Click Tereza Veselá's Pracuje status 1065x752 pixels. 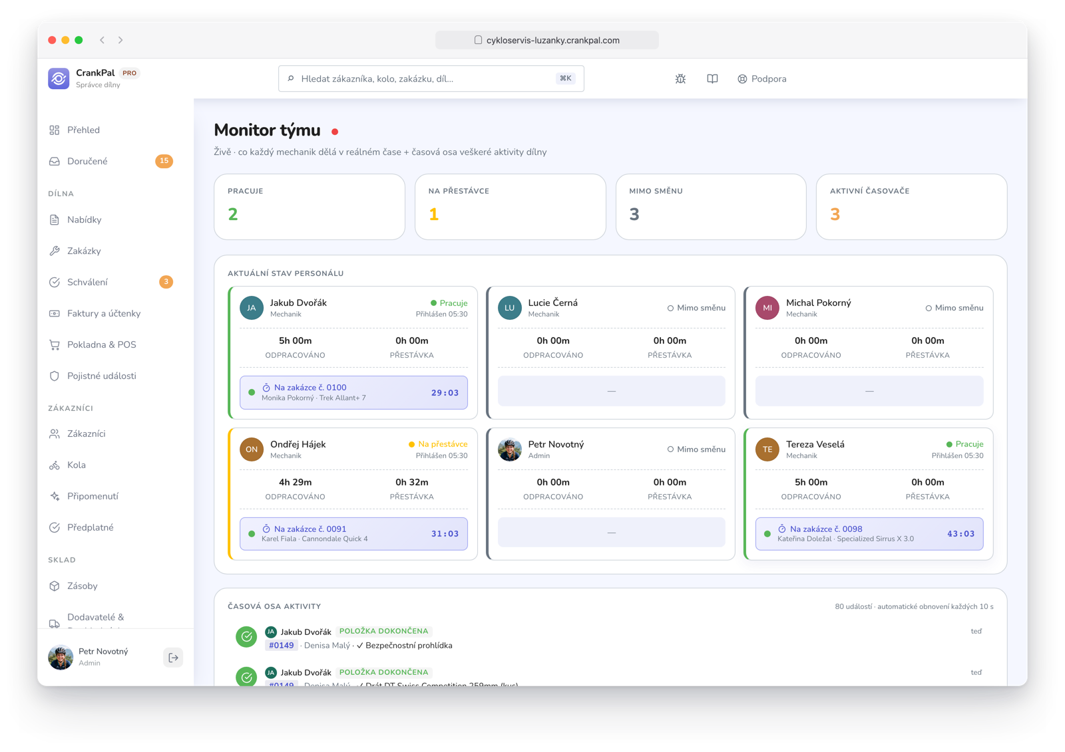[x=964, y=444]
